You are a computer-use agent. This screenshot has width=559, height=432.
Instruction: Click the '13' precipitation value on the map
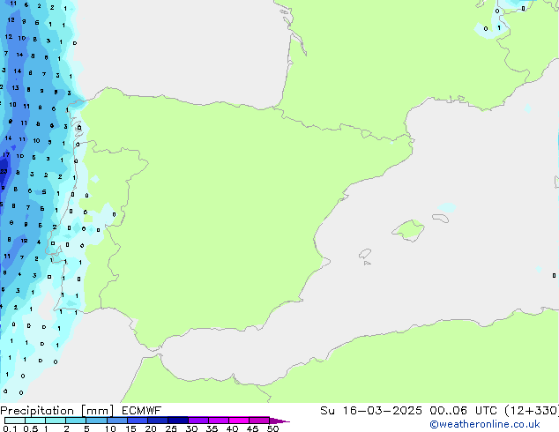click(15, 87)
